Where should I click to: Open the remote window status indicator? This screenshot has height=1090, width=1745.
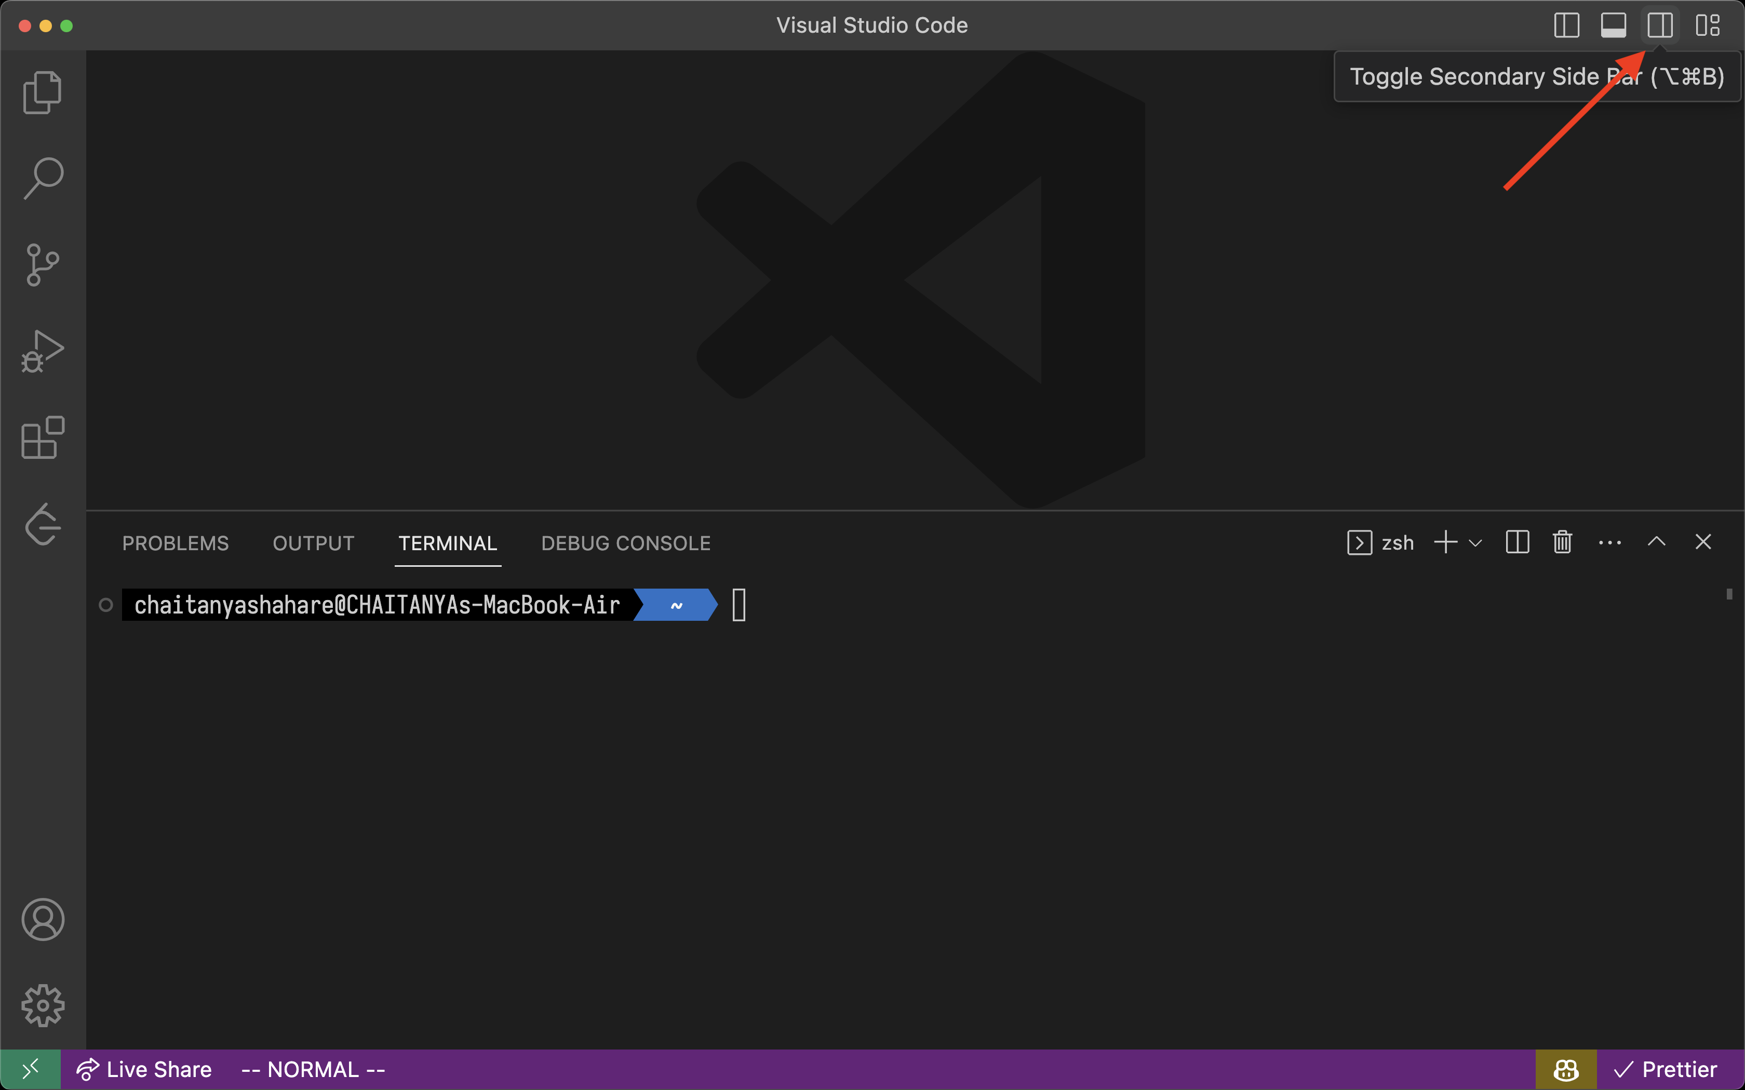[x=30, y=1070]
